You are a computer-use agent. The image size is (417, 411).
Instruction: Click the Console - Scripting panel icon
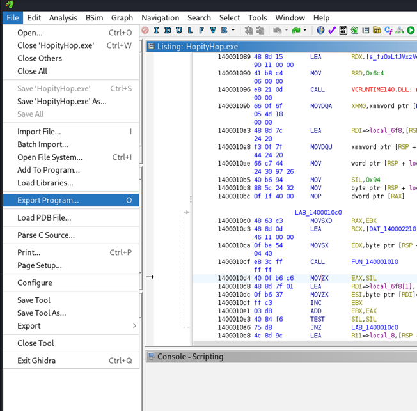(x=152, y=356)
